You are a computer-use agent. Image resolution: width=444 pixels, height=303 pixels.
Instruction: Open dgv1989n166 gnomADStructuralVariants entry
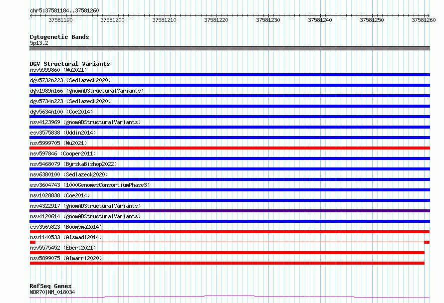[x=87, y=91]
